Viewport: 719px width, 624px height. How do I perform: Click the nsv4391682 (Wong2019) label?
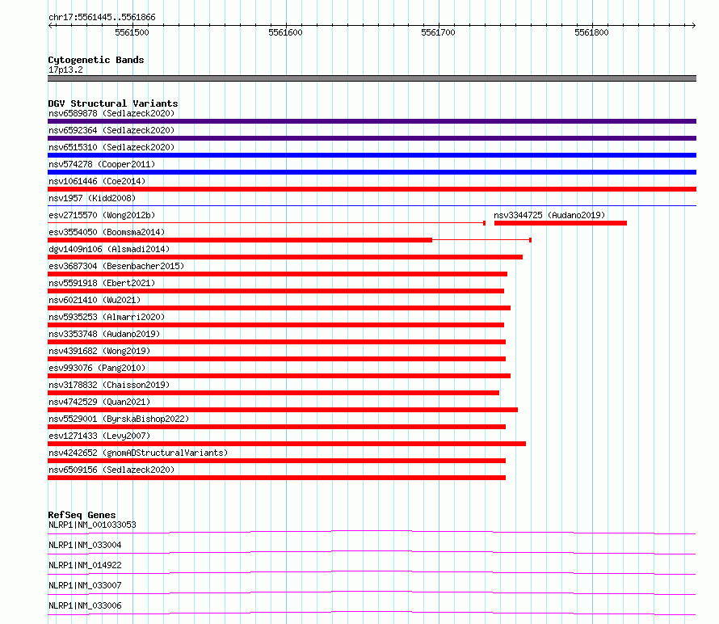[99, 351]
